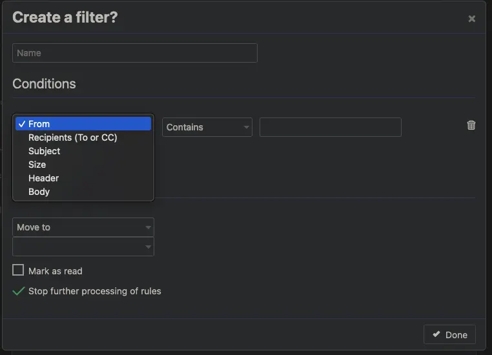Select Body as the condition field

pyautogui.click(x=39, y=192)
